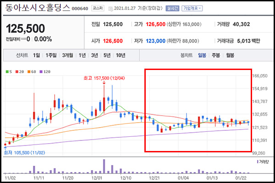Switch to 월봉 monthly candle chart
This screenshot has height=183, width=275.
[230, 55]
